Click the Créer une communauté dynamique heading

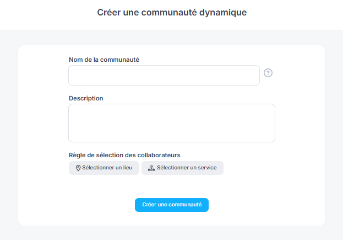click(172, 12)
